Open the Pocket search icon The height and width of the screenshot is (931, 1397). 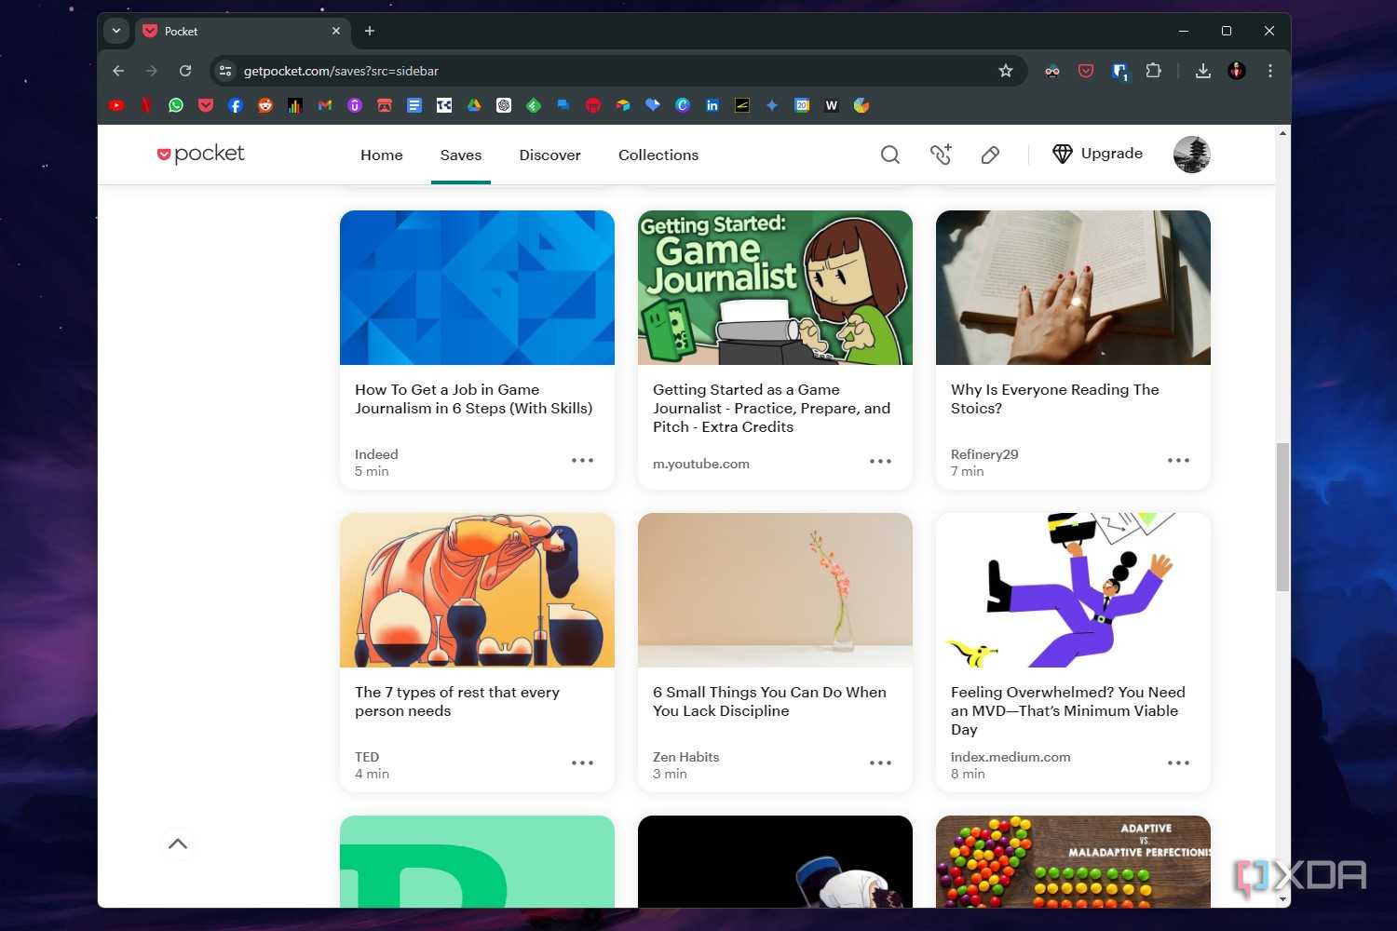click(x=890, y=155)
